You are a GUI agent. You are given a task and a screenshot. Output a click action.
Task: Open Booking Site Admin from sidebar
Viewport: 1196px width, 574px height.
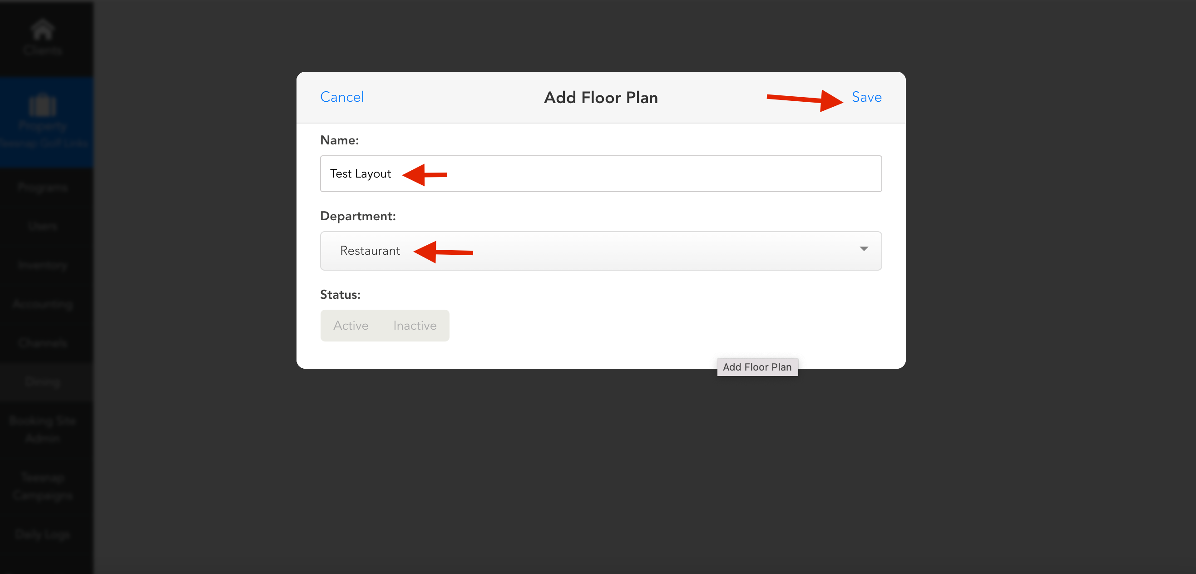pyautogui.click(x=42, y=429)
